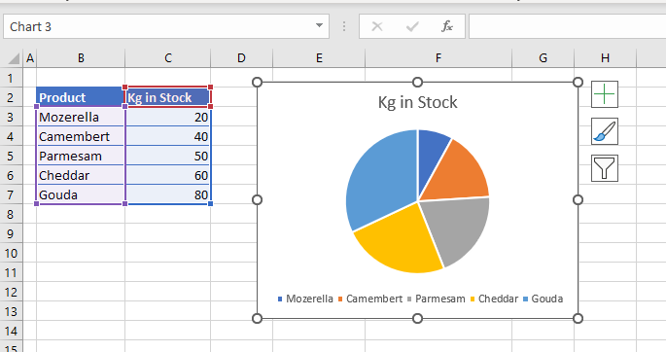Viewport: 666px width, 352px height.
Task: Open the Chart Styles paintbrush button
Action: click(x=605, y=131)
